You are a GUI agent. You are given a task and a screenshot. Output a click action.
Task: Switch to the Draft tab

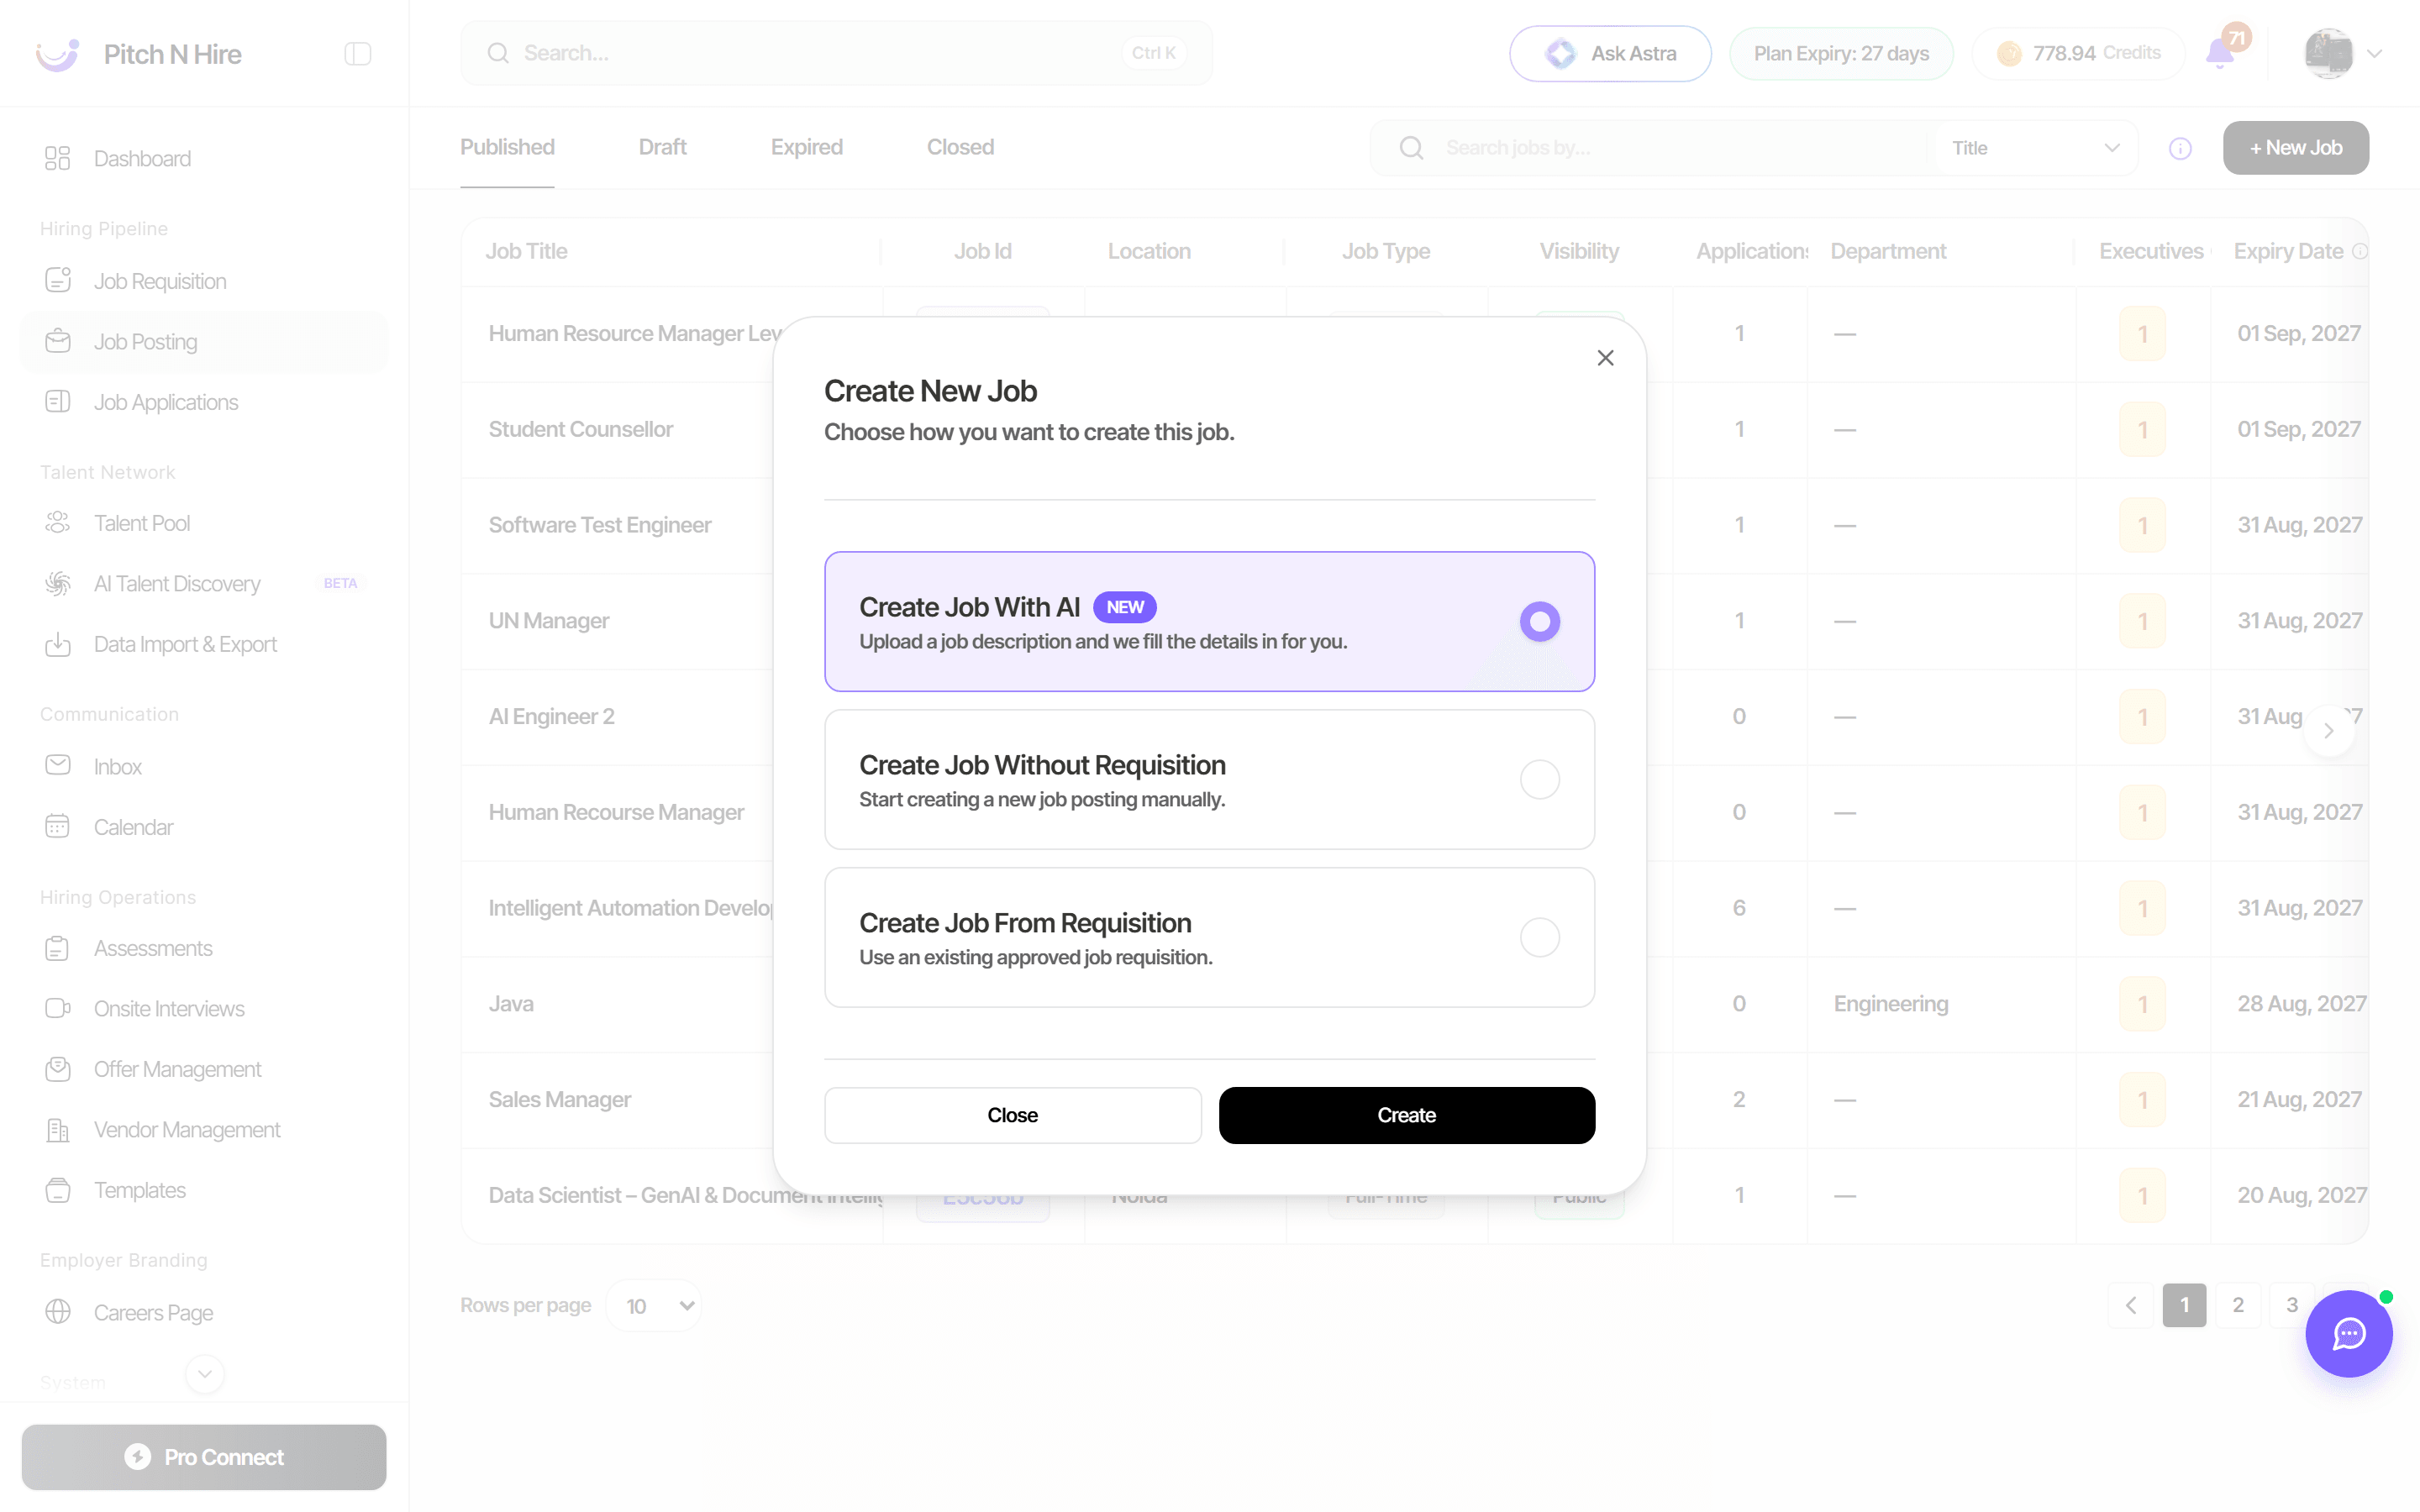point(662,148)
